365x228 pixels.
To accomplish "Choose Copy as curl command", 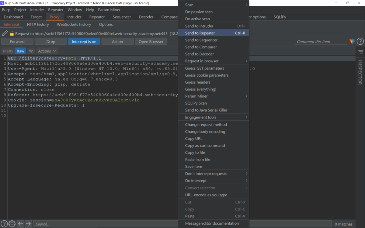I will pyautogui.click(x=214, y=145).
